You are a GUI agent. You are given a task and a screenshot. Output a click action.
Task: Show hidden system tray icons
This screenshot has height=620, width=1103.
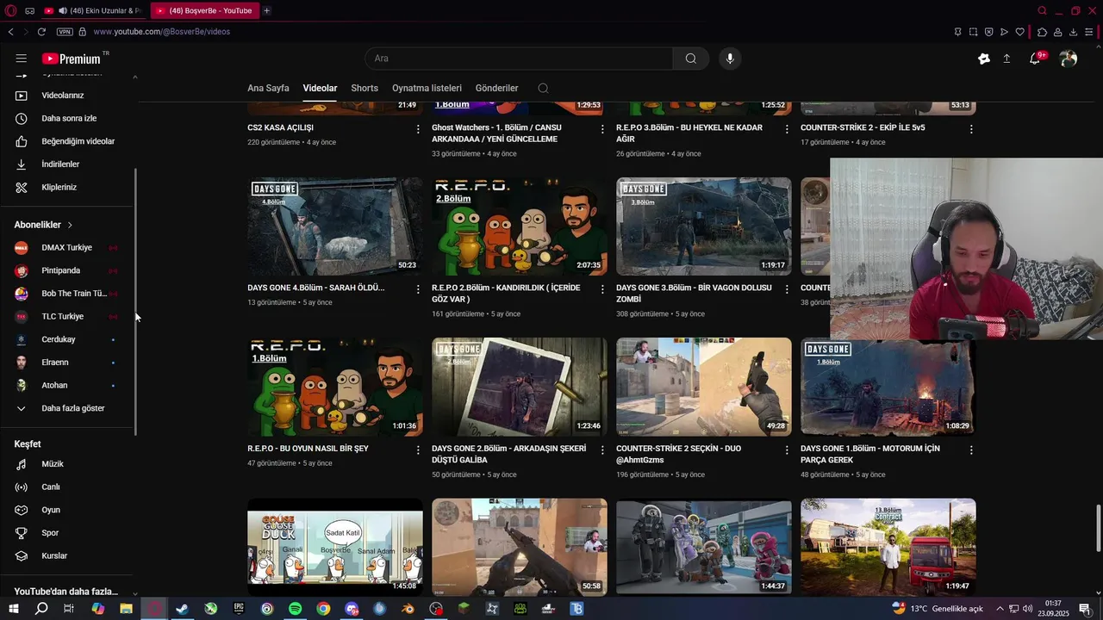[1000, 609]
